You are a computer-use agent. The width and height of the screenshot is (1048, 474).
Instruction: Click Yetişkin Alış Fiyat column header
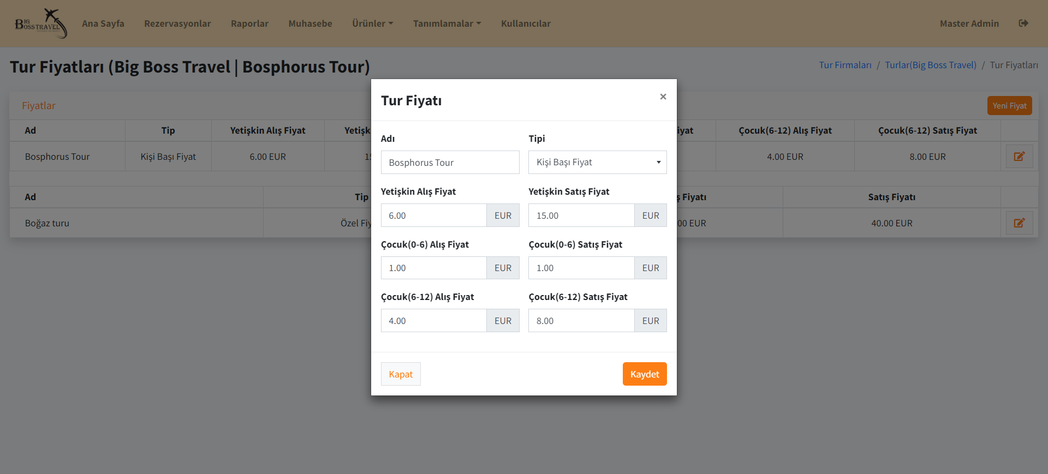(x=267, y=130)
